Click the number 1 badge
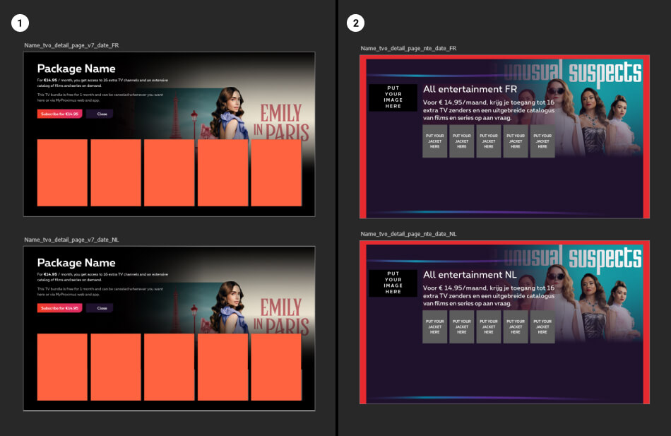 (20, 23)
